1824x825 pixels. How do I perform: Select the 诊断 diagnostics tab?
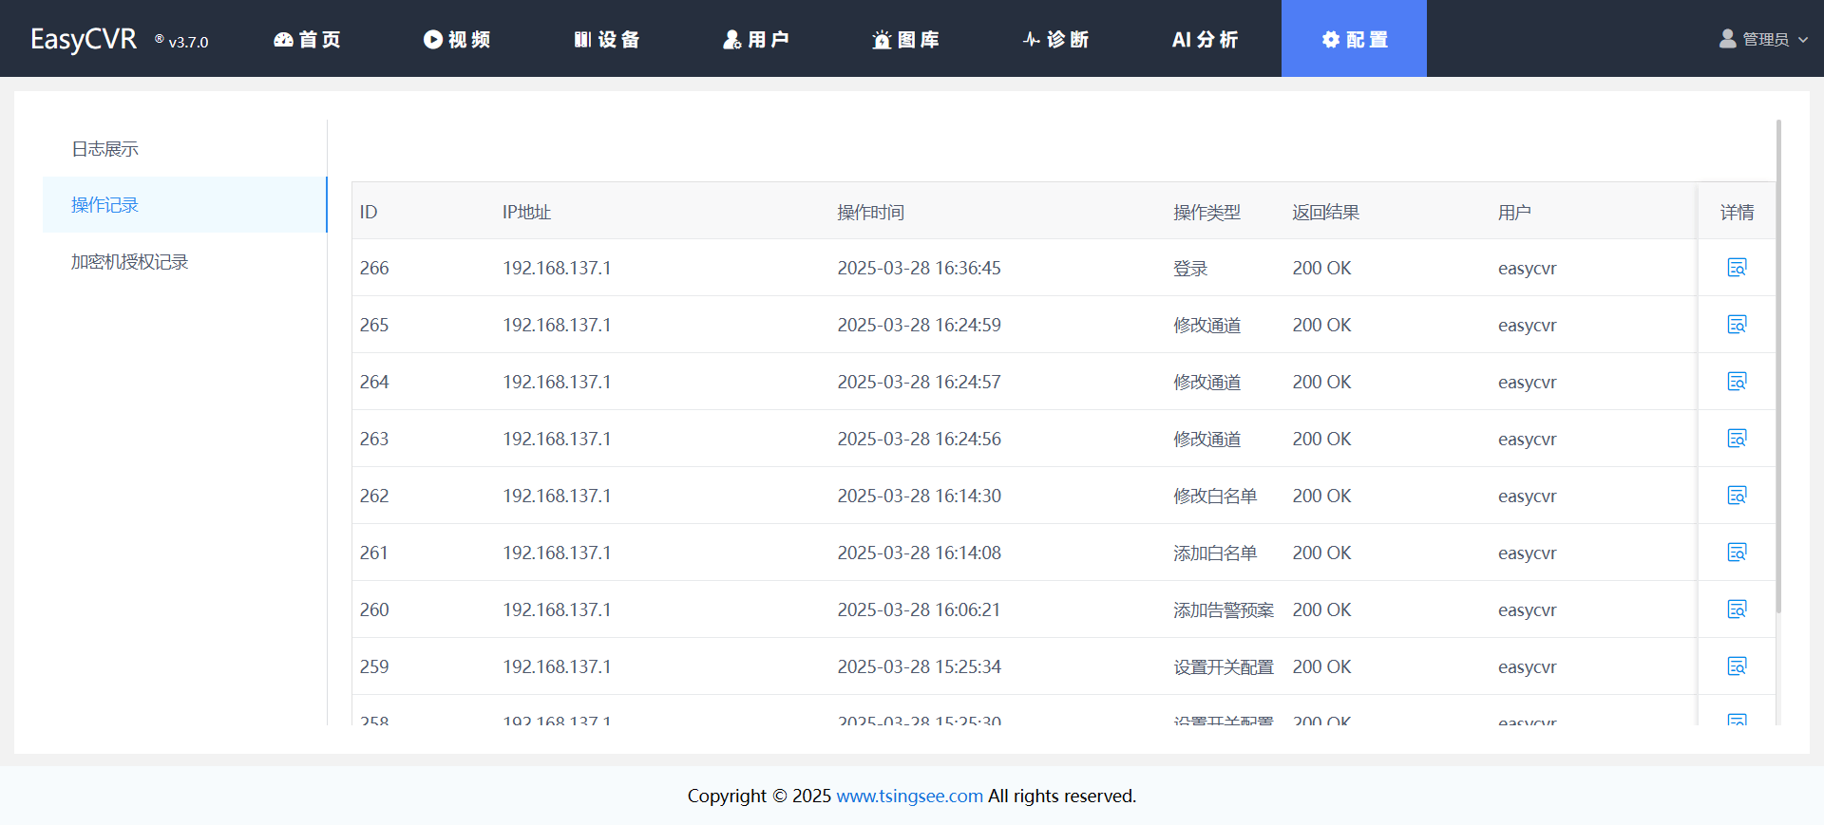1055,39
